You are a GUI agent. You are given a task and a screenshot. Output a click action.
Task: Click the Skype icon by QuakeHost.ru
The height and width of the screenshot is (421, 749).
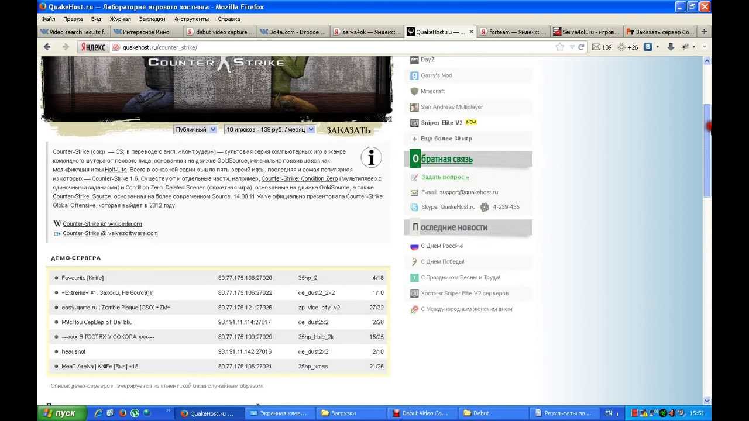[x=414, y=207]
